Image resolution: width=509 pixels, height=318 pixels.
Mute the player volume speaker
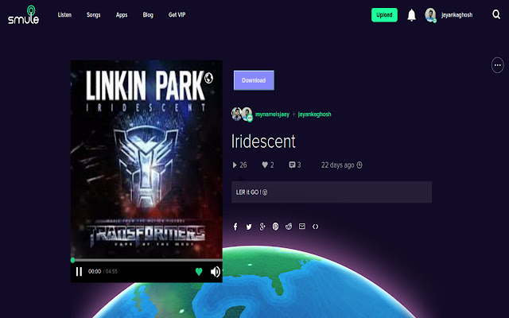point(216,272)
